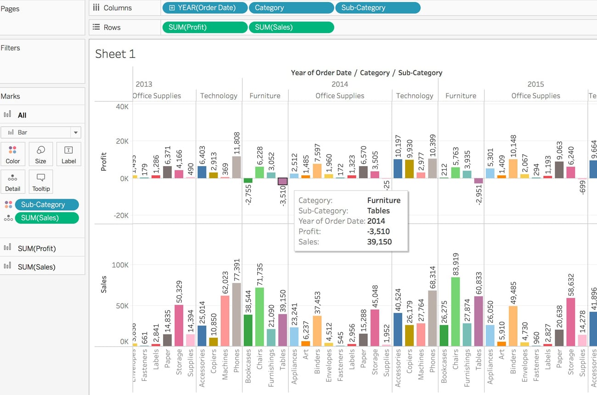Click the Columns shelf icon

(96, 8)
